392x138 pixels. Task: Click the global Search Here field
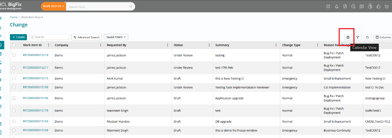pos(97,6)
